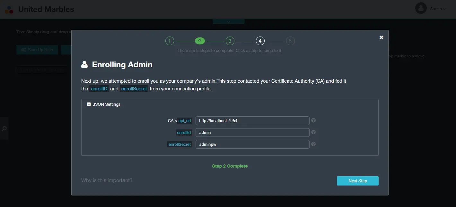Screen dimensions: 456x207
Task: Click the enrollId input field
Action: tap(252, 132)
